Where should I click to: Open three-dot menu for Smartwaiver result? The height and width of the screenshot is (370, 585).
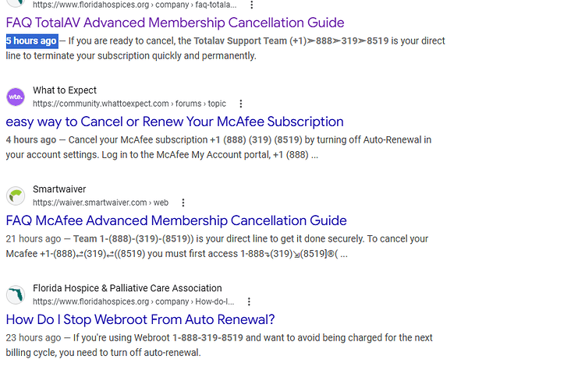183,203
